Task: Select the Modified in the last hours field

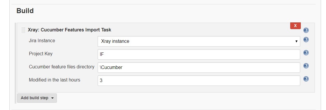Action: [x=199, y=81]
